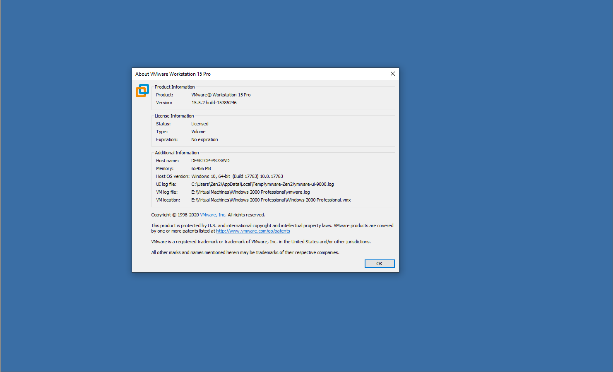
Task: Click the VMware Workstation logo icon
Action: click(x=142, y=91)
